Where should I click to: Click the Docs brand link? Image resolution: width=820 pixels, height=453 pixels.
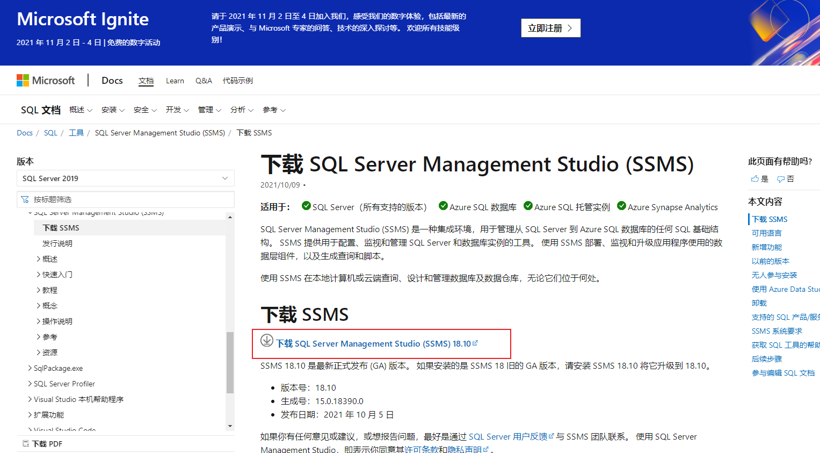coord(112,81)
